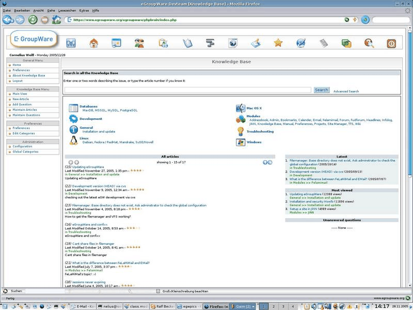Click the Firefox back arrow button
The image size is (413, 310).
pyautogui.click(x=8, y=20)
